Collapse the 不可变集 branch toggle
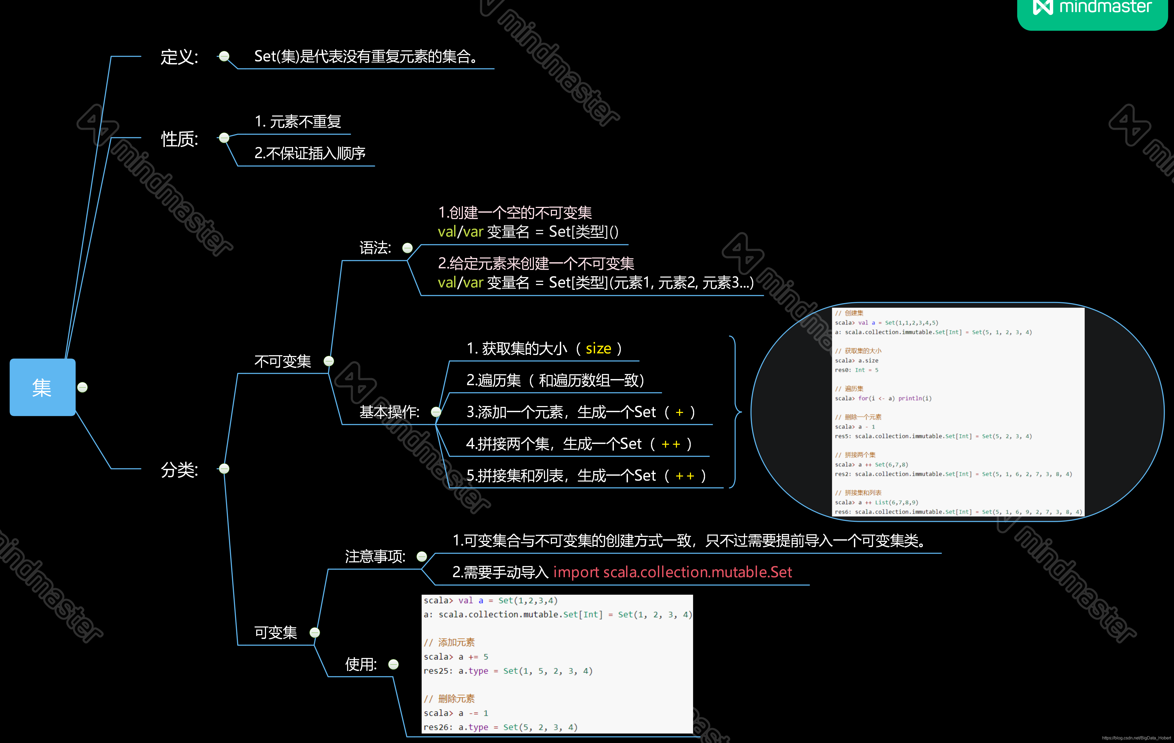The image size is (1174, 743). coord(329,361)
